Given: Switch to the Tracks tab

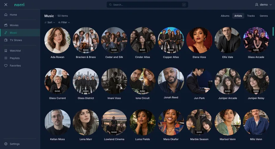Looking at the screenshot, I should click(251, 16).
